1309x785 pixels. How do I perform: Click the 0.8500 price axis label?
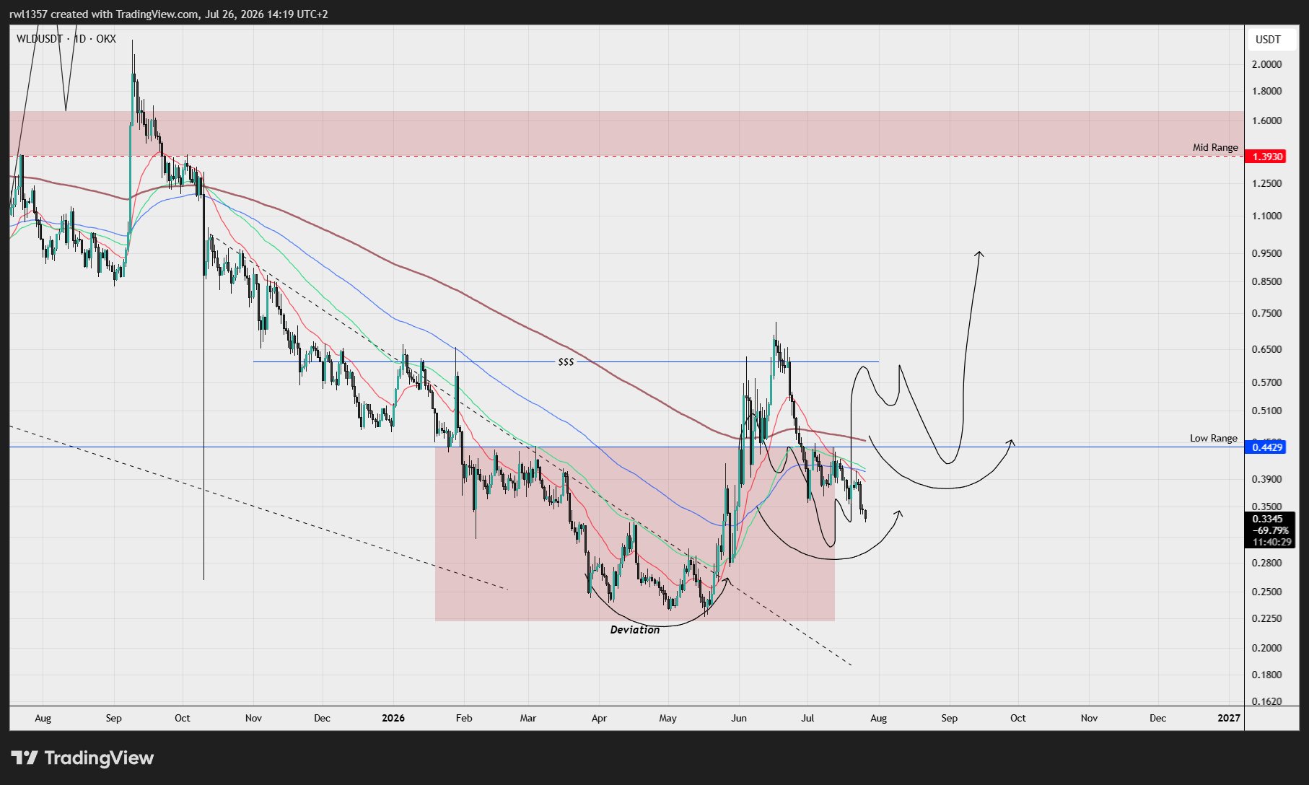click(1267, 281)
